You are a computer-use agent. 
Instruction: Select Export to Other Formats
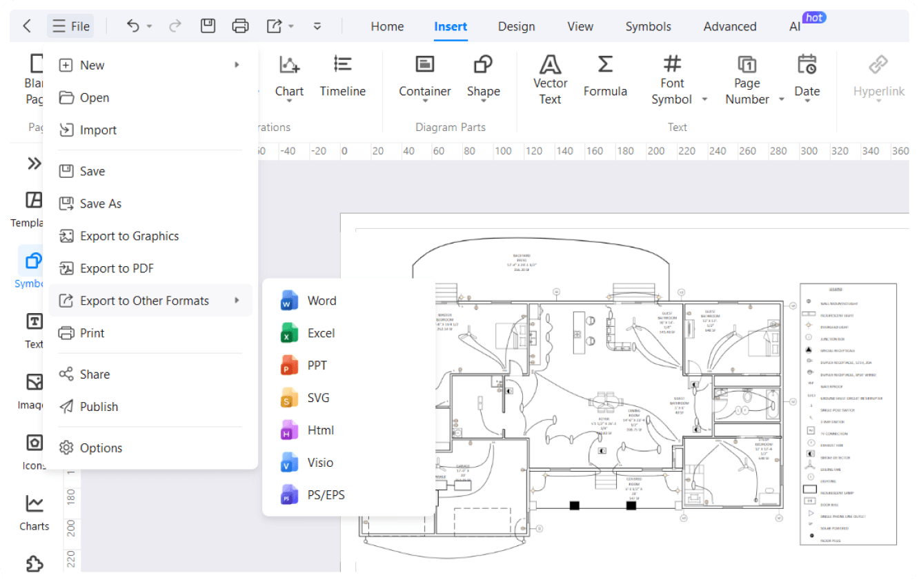[150, 301]
